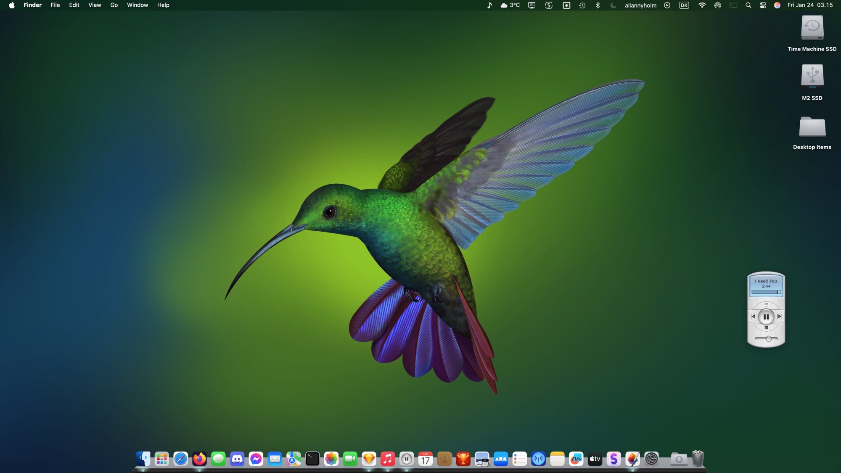Pause playback on the mini player
This screenshot has height=473, width=841.
[x=766, y=316]
